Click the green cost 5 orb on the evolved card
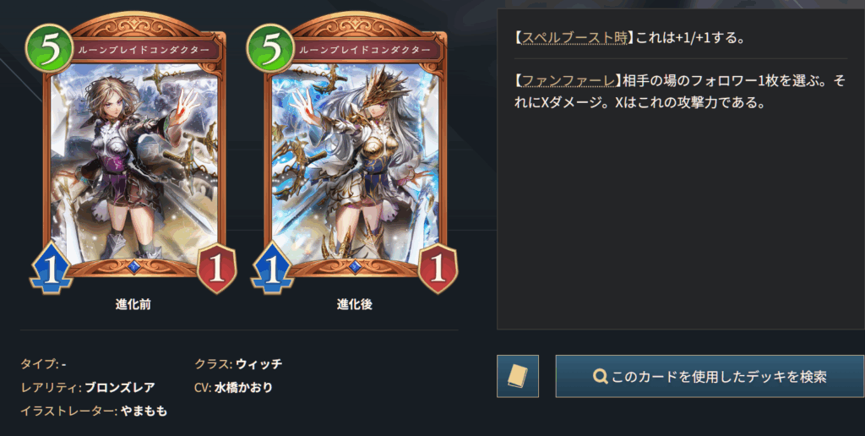Viewport: 865px width, 436px height. coord(270,48)
